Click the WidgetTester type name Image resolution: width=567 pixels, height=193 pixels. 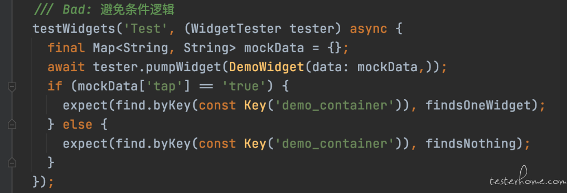[x=236, y=29]
